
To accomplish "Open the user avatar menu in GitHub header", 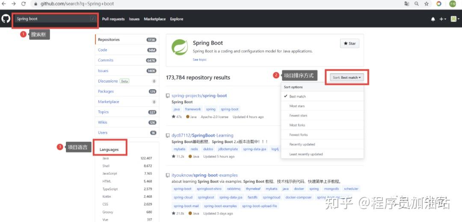I will click(455, 19).
